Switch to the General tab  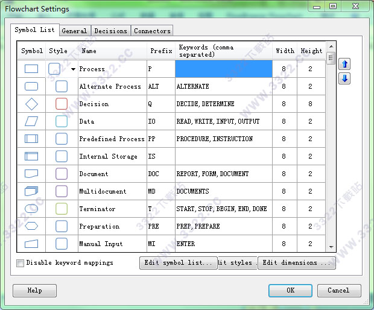pos(74,31)
